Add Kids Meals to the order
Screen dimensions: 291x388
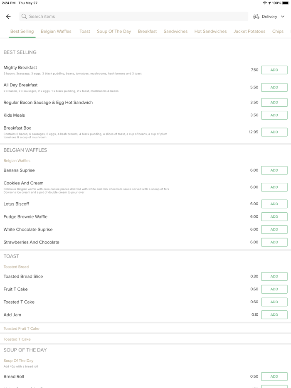274,115
